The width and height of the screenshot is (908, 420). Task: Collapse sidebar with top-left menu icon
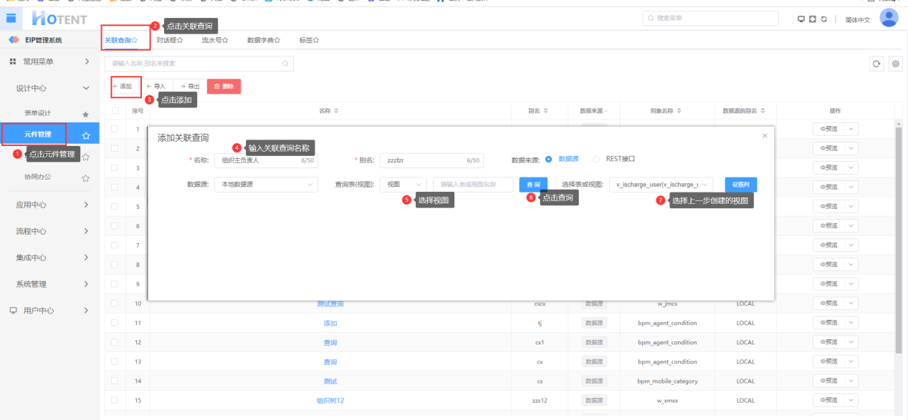click(x=11, y=18)
